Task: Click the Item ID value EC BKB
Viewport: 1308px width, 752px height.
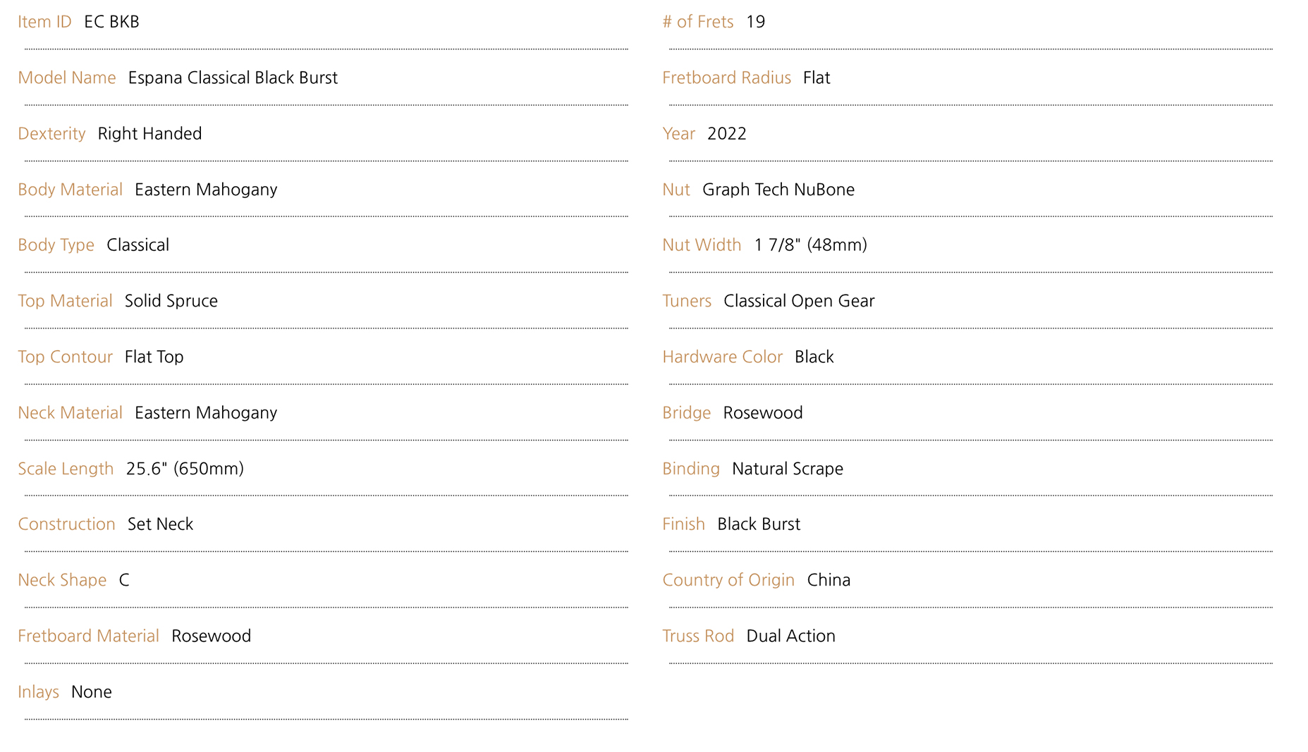Action: click(111, 22)
